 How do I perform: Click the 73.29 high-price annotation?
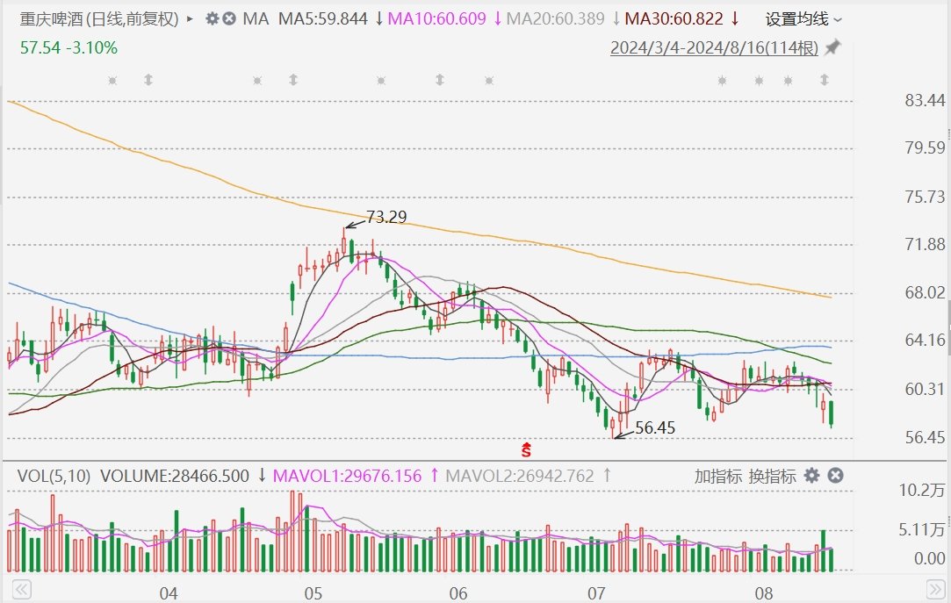[386, 217]
